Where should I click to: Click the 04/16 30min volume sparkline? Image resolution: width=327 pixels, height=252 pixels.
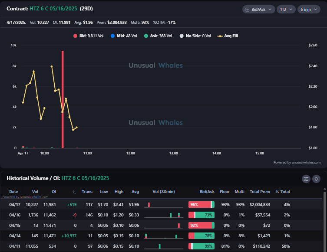pyautogui.click(x=164, y=215)
